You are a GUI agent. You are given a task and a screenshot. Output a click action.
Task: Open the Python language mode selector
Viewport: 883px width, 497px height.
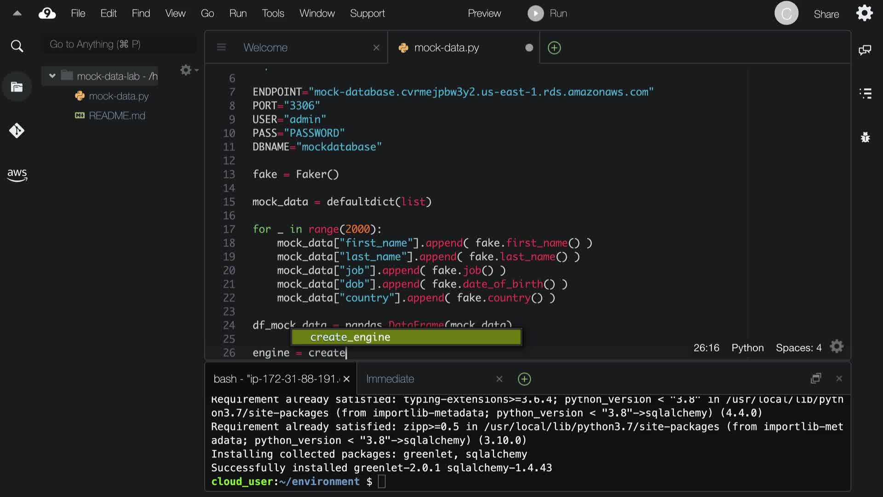[x=747, y=348]
